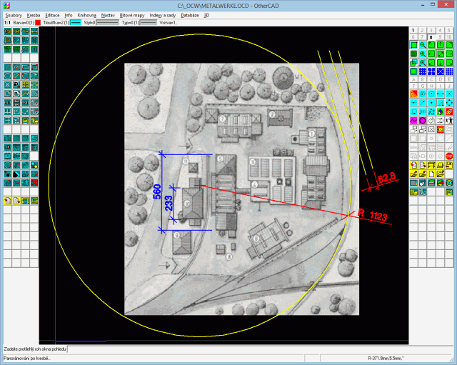Click the magenta circle tool icon

tap(423, 120)
